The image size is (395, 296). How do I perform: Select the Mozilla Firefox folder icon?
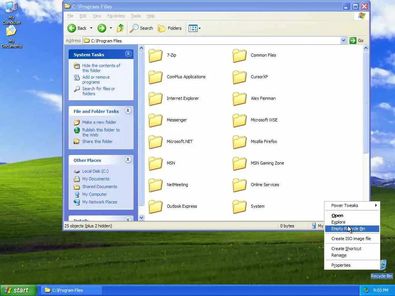click(240, 142)
